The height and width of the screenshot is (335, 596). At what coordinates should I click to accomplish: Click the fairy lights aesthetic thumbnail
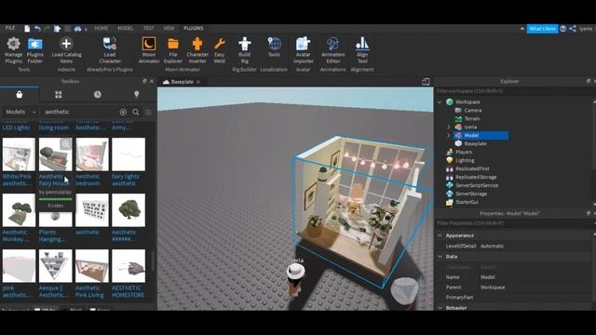129,154
